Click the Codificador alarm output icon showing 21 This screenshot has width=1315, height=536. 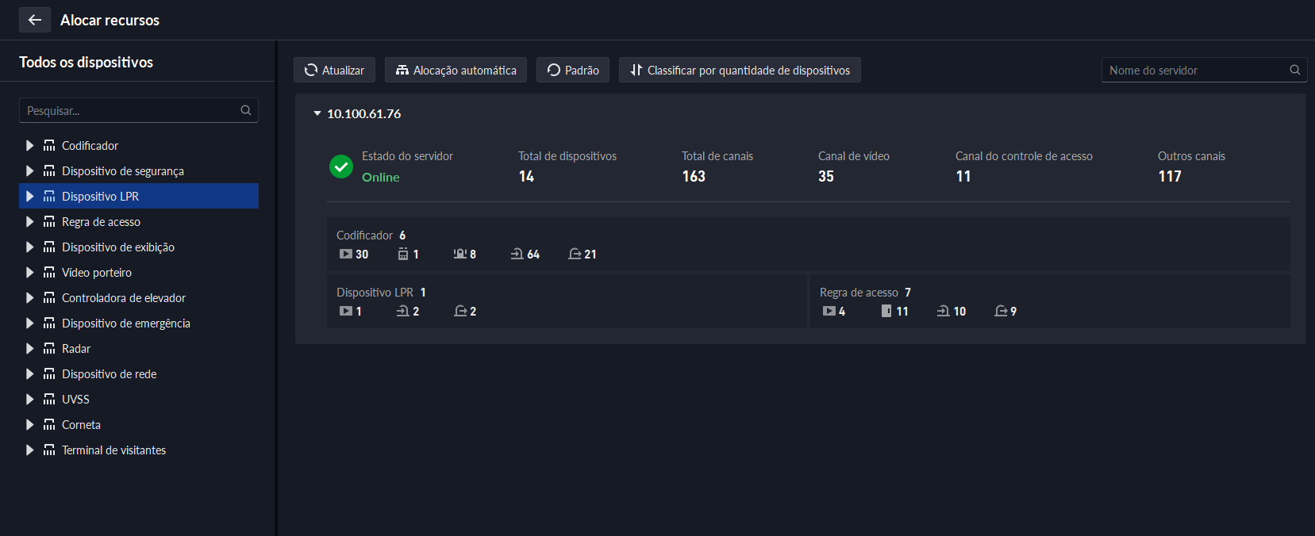(x=575, y=255)
